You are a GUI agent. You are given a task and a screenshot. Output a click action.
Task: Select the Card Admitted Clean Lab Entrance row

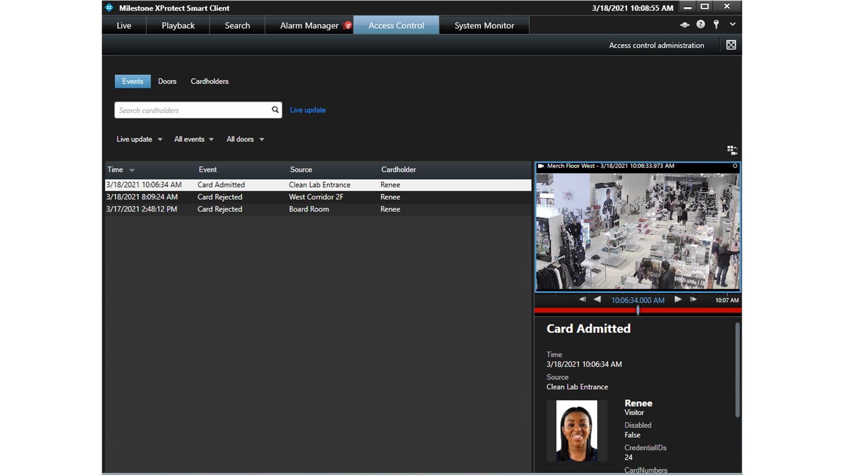(x=318, y=185)
